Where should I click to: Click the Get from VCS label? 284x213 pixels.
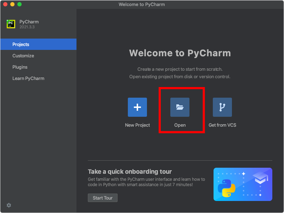(x=222, y=125)
